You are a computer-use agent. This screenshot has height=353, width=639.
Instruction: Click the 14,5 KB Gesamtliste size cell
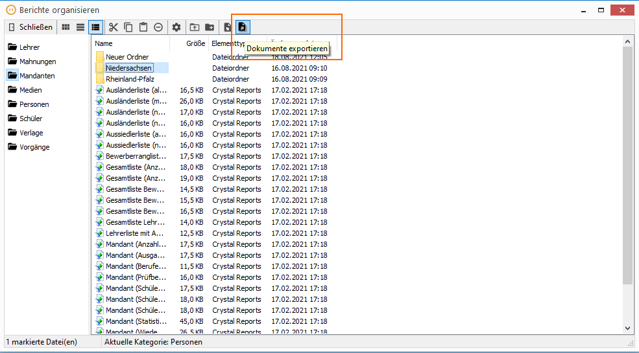pos(191,189)
